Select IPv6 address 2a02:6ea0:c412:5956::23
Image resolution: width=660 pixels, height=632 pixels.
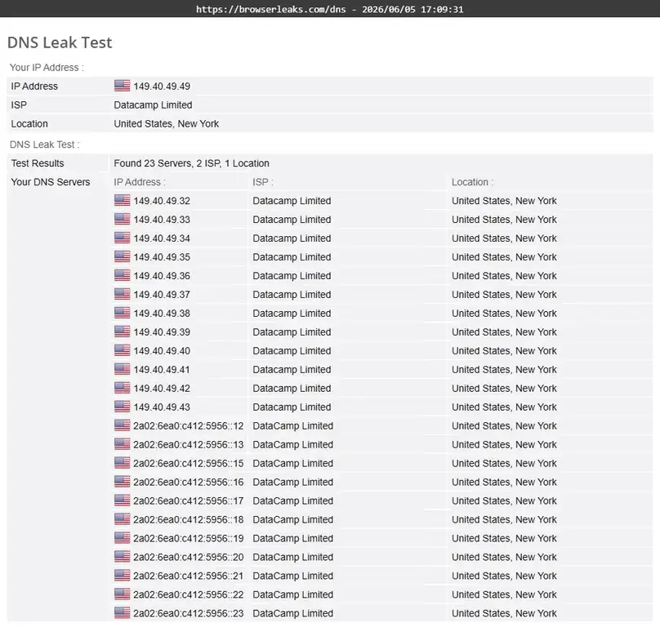coord(188,613)
